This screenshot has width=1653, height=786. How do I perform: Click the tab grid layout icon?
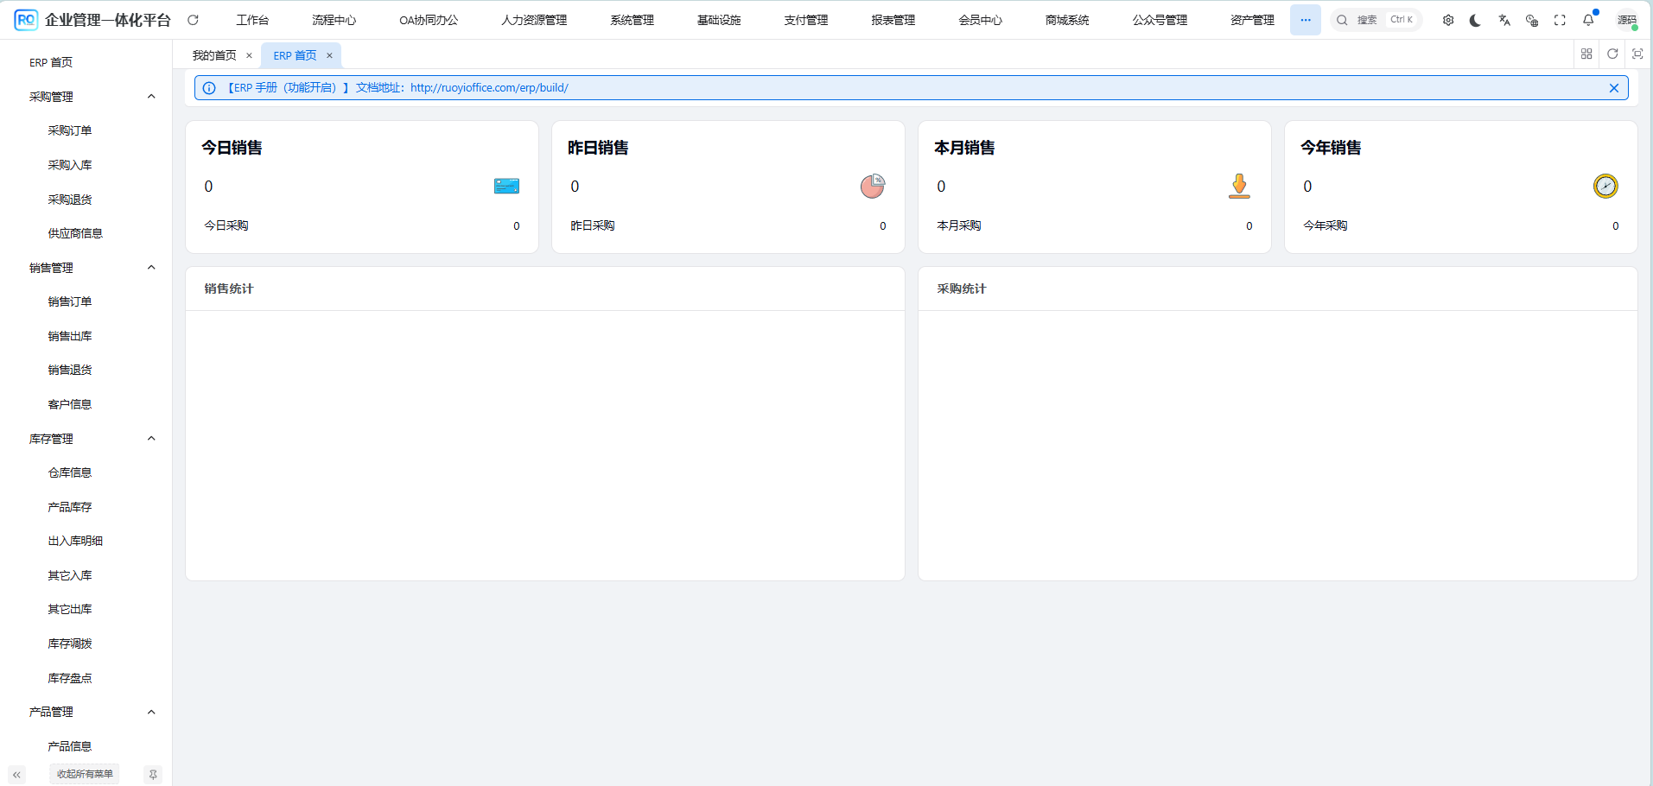coord(1586,54)
